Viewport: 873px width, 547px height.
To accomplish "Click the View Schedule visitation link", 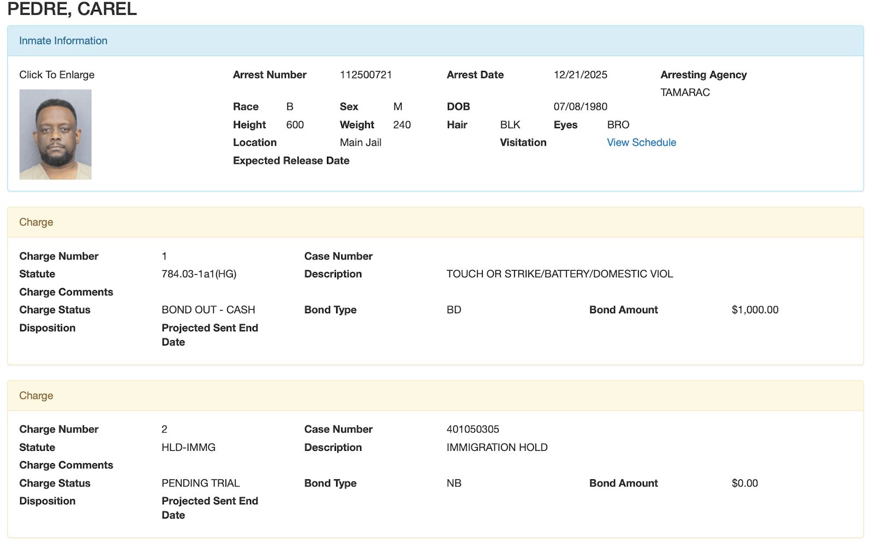I will [x=641, y=142].
